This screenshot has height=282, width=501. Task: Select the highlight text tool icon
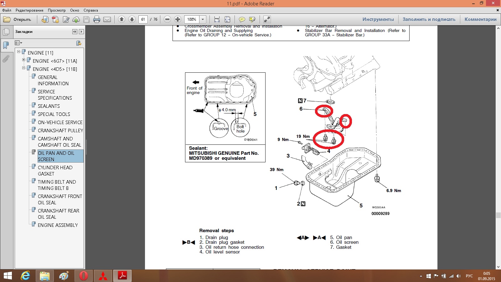(252, 19)
